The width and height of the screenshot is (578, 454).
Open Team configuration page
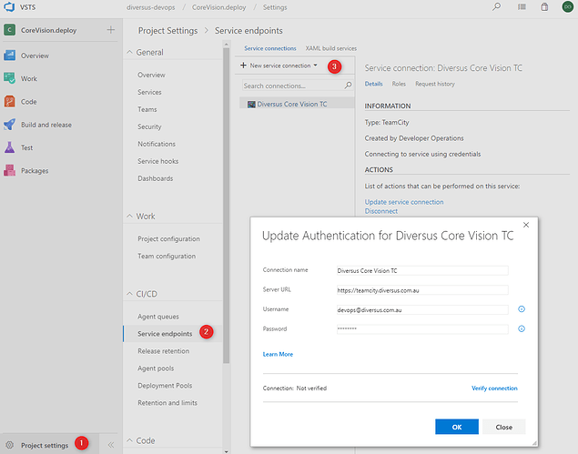coord(167,256)
